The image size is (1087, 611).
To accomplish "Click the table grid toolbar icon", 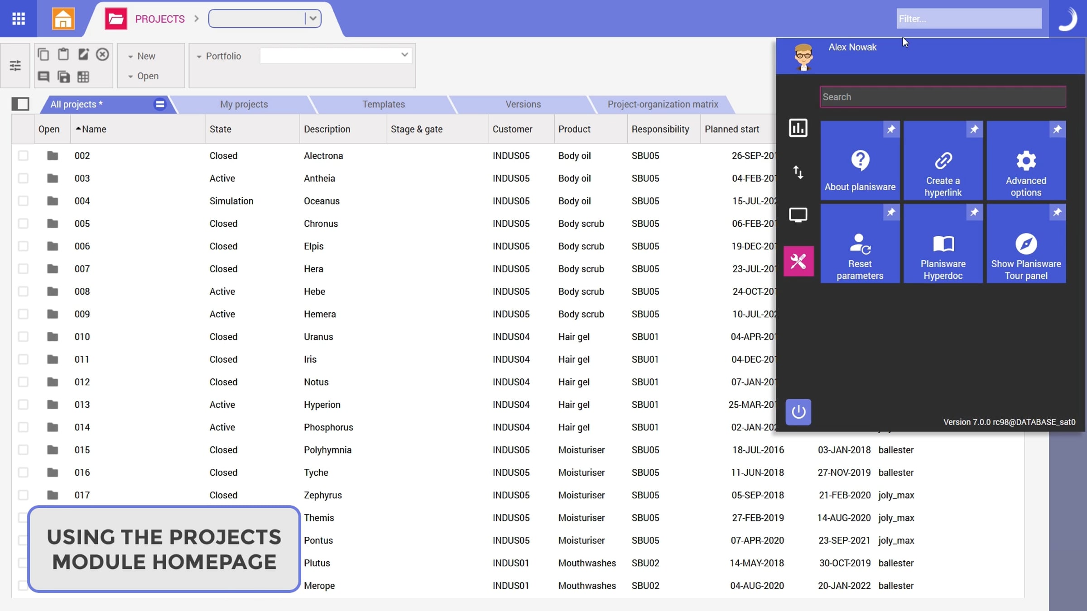I will coord(83,76).
